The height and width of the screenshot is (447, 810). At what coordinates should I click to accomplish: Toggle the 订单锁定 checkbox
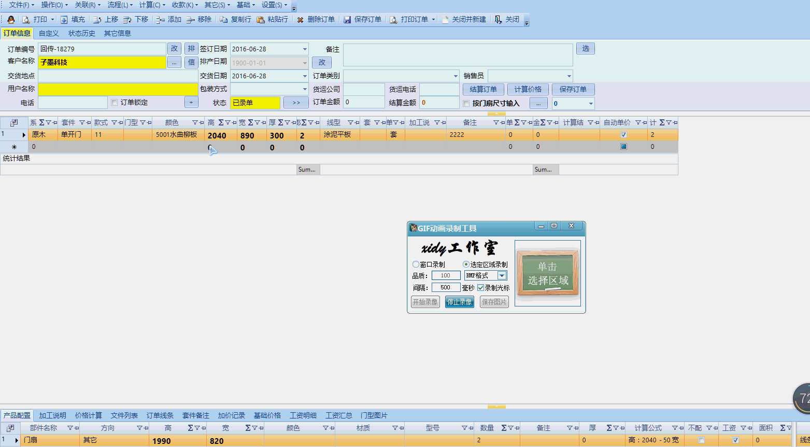click(x=115, y=103)
